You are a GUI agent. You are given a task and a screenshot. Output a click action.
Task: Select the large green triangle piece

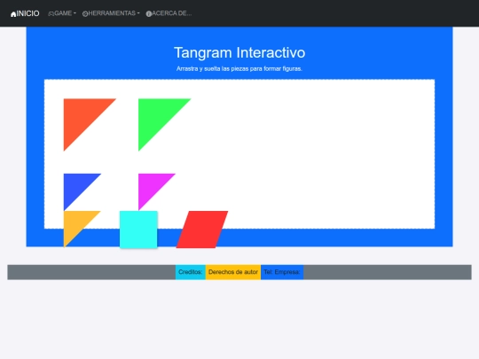point(156,116)
